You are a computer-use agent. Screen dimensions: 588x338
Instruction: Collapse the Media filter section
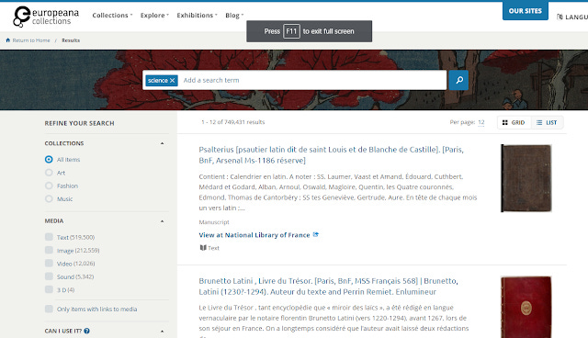[x=162, y=221]
